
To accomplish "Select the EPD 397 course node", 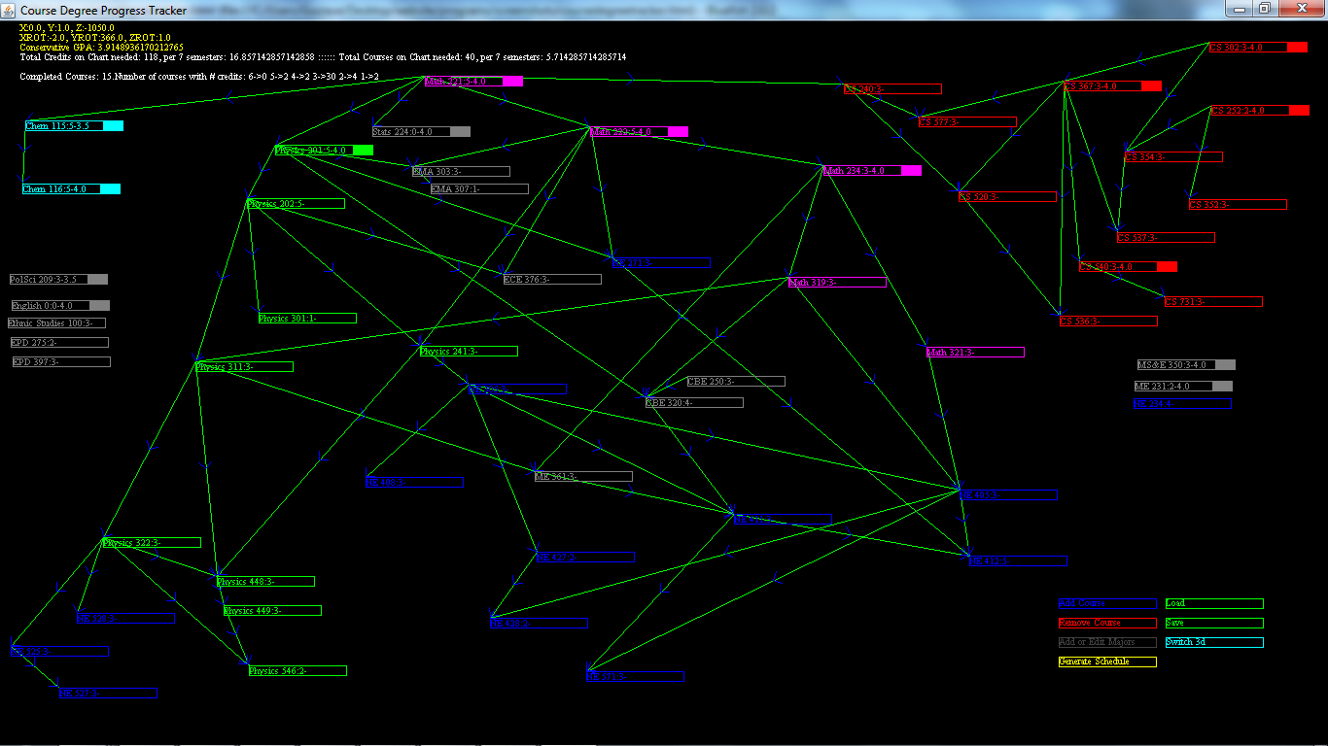I will [61, 362].
